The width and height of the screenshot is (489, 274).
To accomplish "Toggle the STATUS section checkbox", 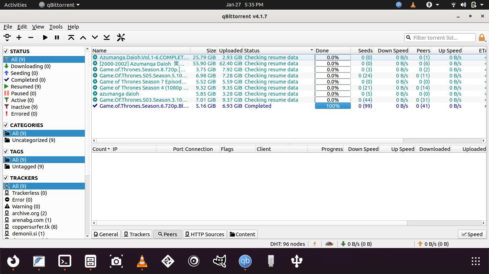I will (6, 51).
